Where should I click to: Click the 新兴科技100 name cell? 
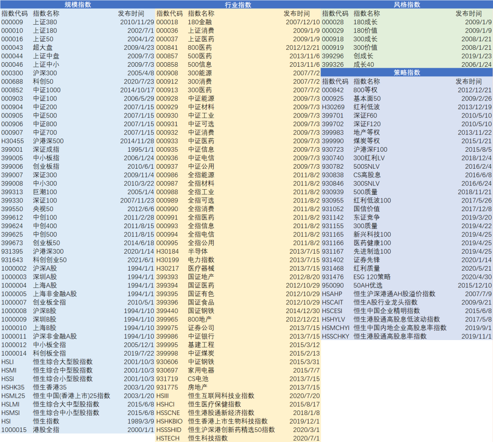point(372,234)
